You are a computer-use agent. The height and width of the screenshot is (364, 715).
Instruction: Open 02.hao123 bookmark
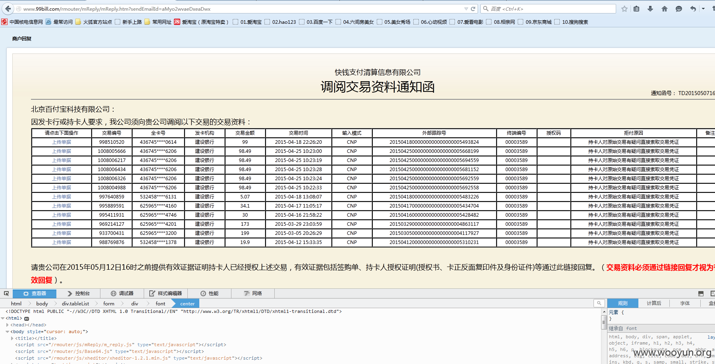pyautogui.click(x=280, y=22)
